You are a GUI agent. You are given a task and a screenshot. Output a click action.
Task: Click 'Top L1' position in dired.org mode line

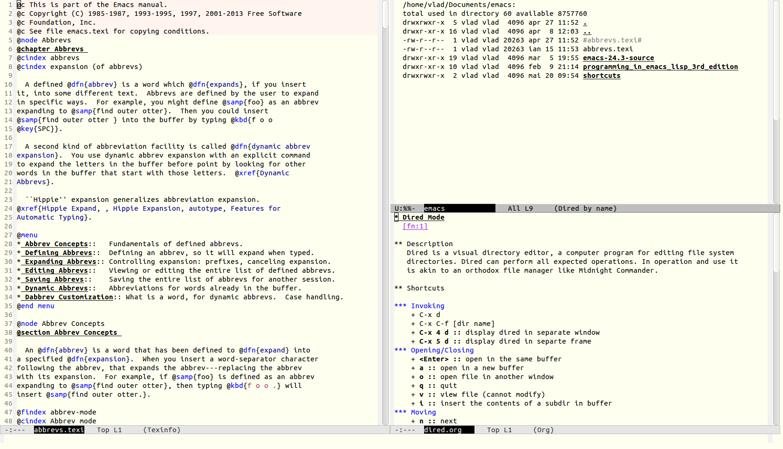click(x=499, y=430)
